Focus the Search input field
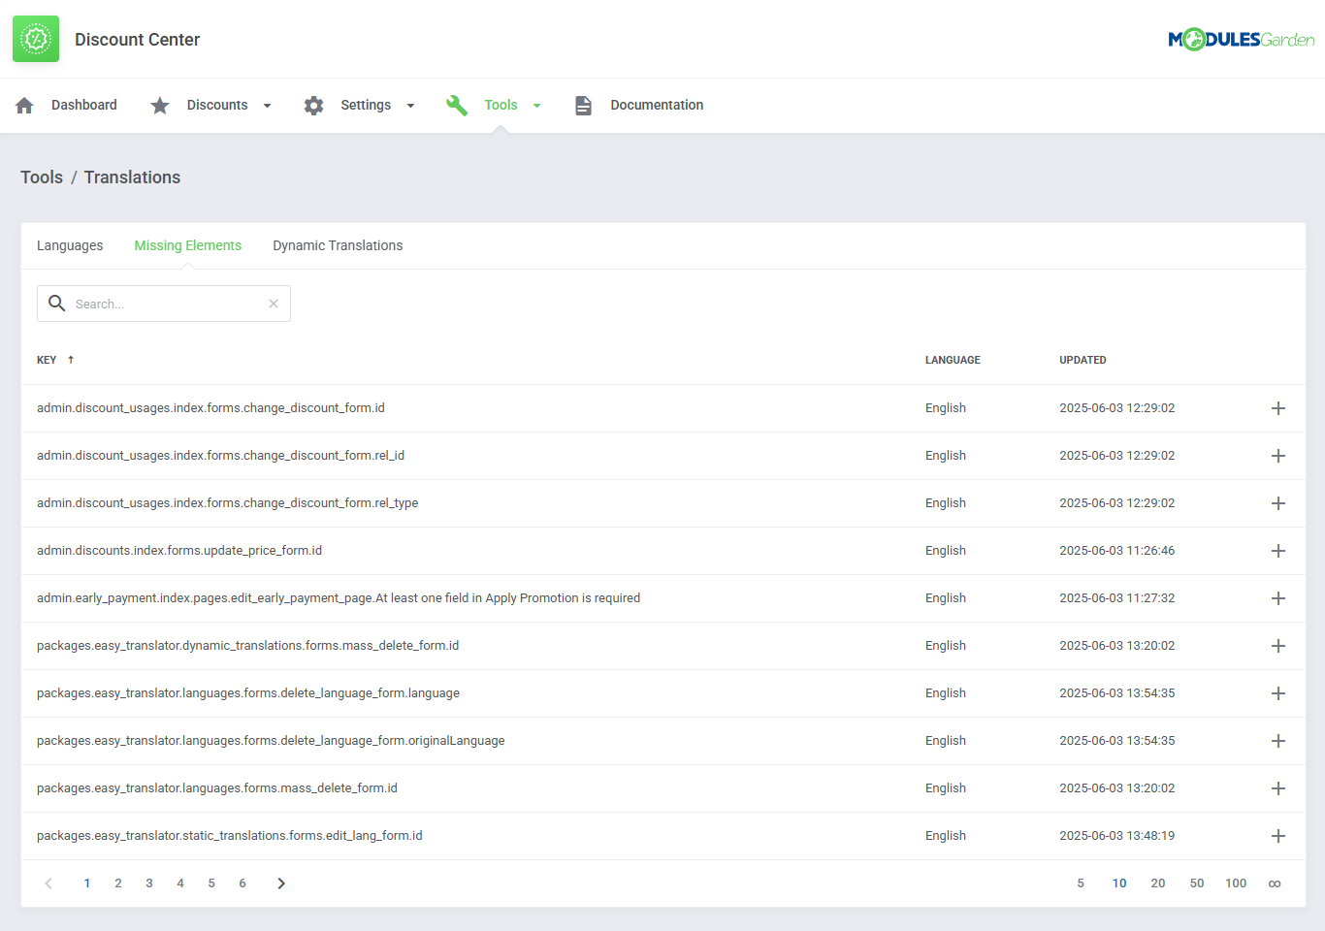The height and width of the screenshot is (931, 1325). [x=165, y=304]
